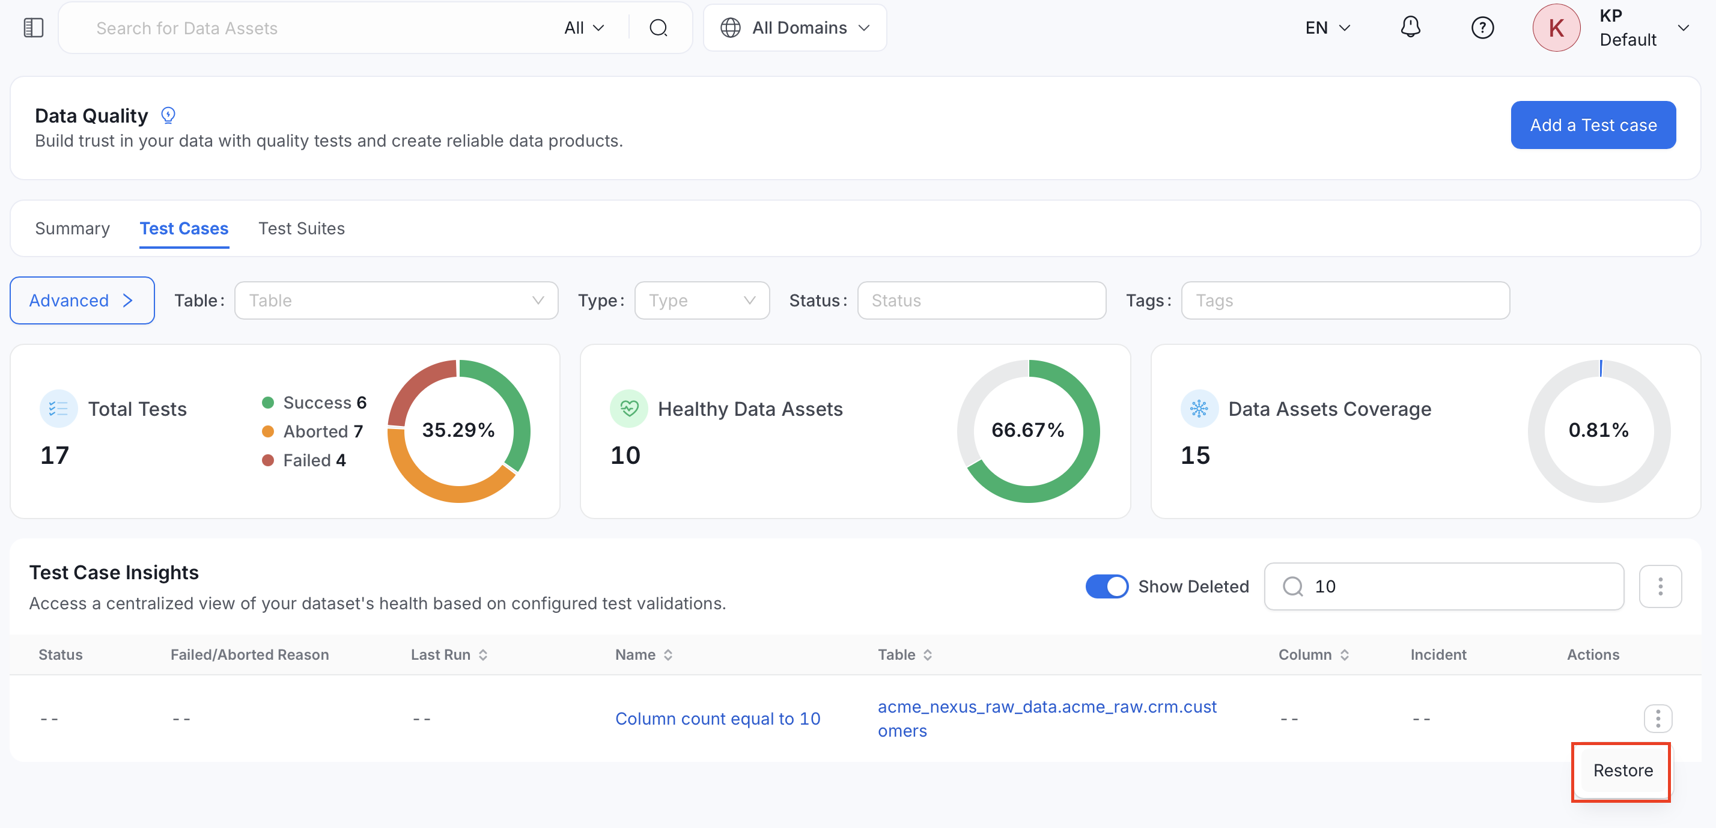
Task: Select the Test Cases tab
Action: (x=184, y=228)
